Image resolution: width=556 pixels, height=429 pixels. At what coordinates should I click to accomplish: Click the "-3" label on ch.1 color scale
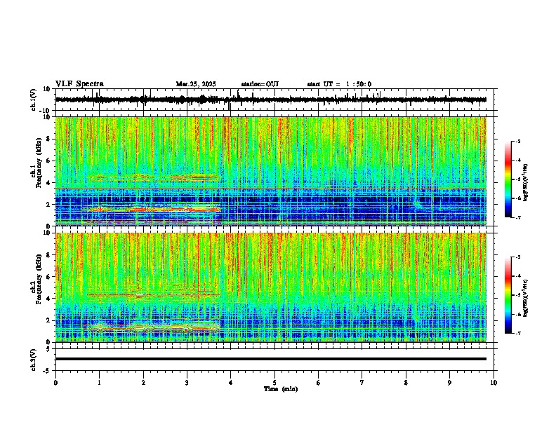point(517,141)
